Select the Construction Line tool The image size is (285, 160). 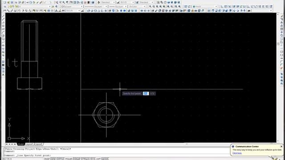click(x=3, y=20)
